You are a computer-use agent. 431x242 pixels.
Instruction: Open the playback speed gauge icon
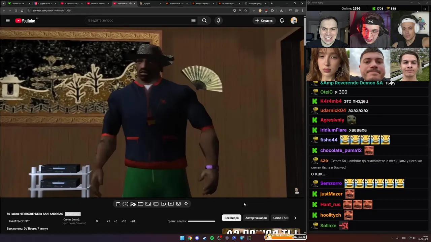click(163, 204)
